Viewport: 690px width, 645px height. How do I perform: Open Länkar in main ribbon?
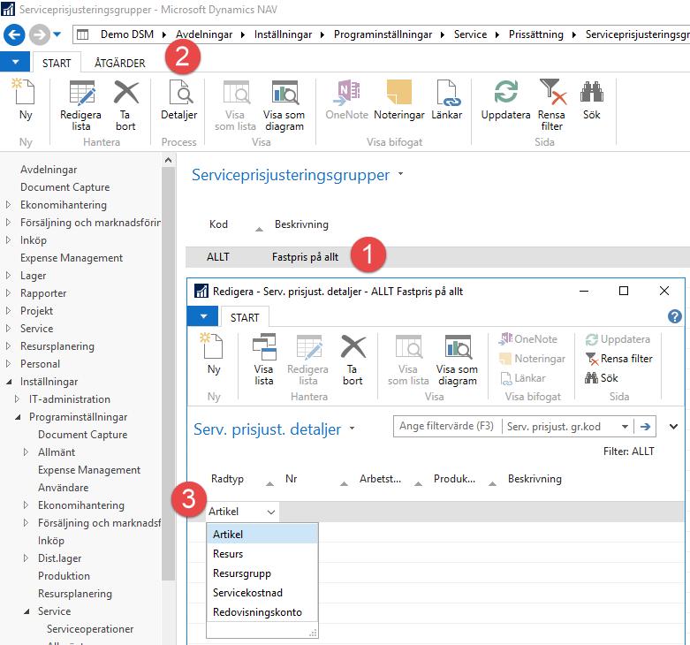[x=447, y=101]
